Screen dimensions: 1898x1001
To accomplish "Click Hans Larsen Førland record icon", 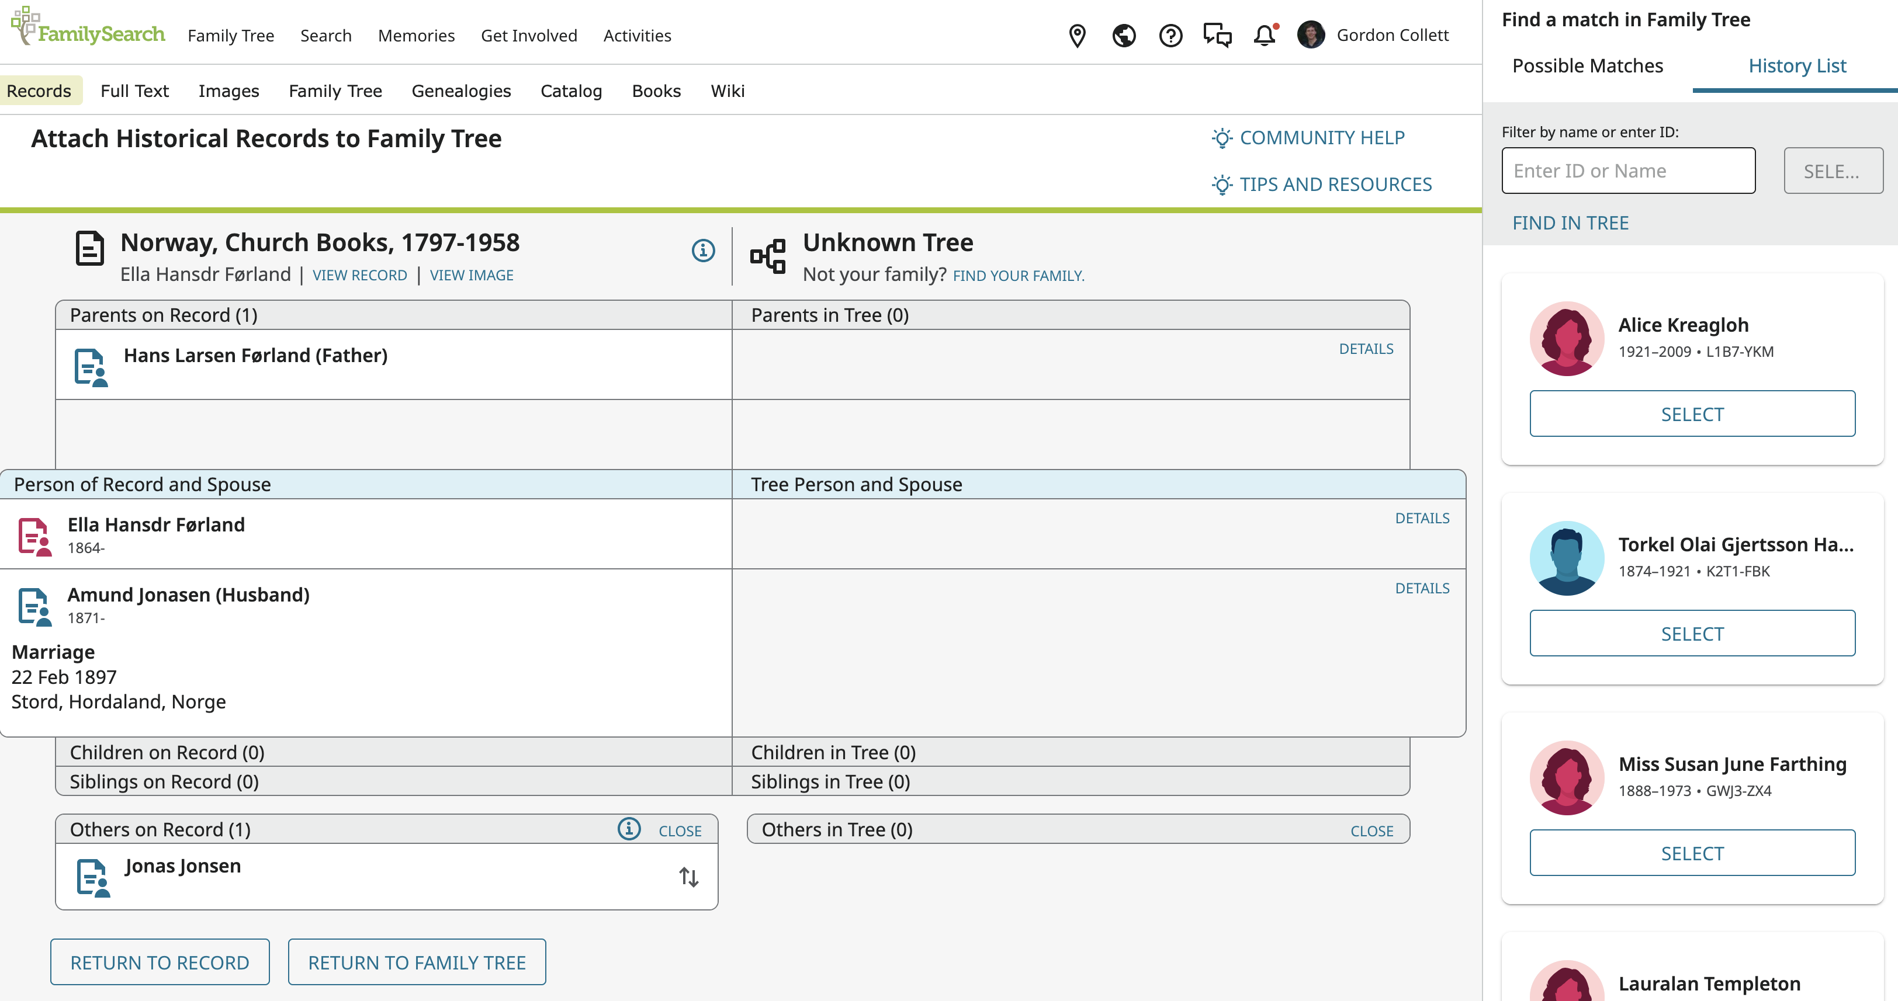I will (x=91, y=367).
